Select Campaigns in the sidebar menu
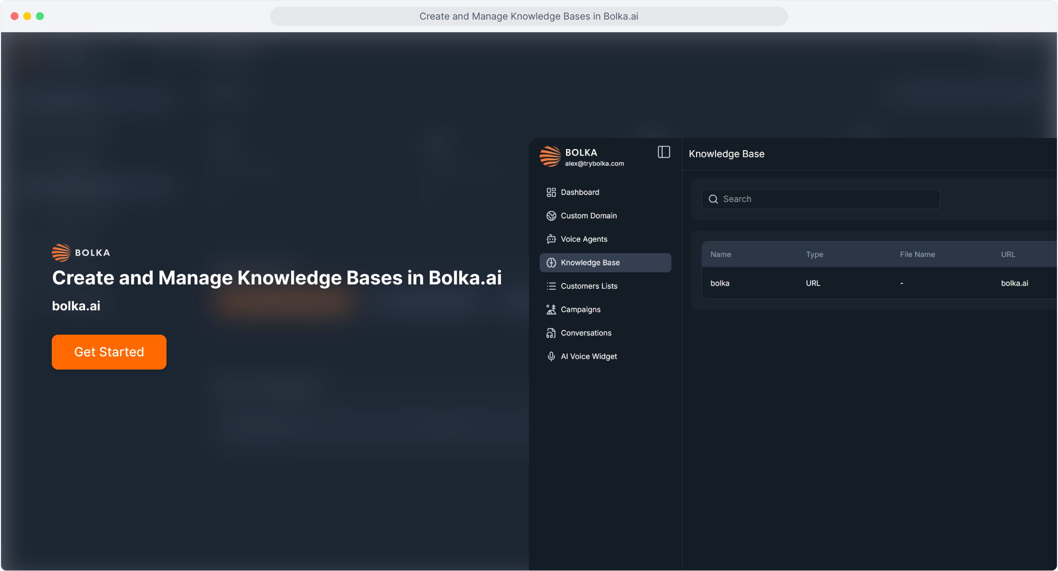Image resolution: width=1058 pixels, height=571 pixels. coord(580,309)
